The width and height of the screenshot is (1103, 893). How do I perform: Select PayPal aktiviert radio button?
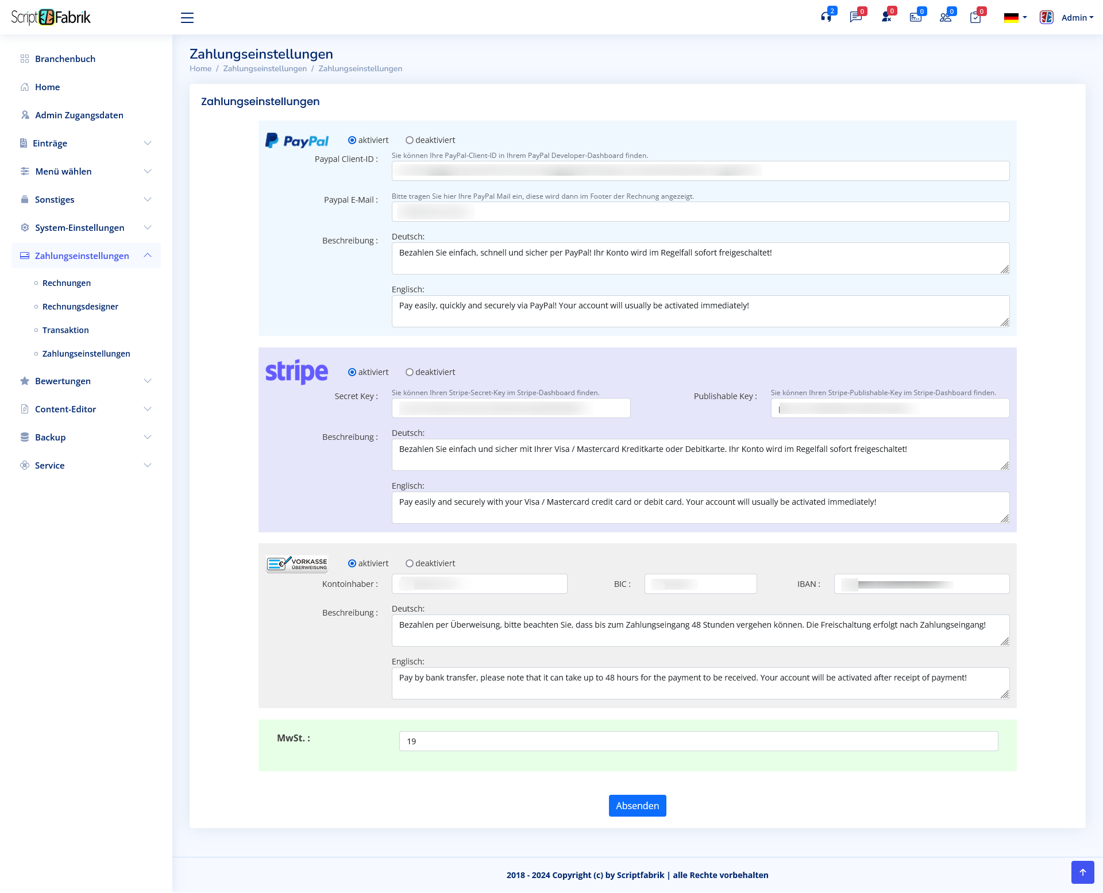(x=352, y=140)
